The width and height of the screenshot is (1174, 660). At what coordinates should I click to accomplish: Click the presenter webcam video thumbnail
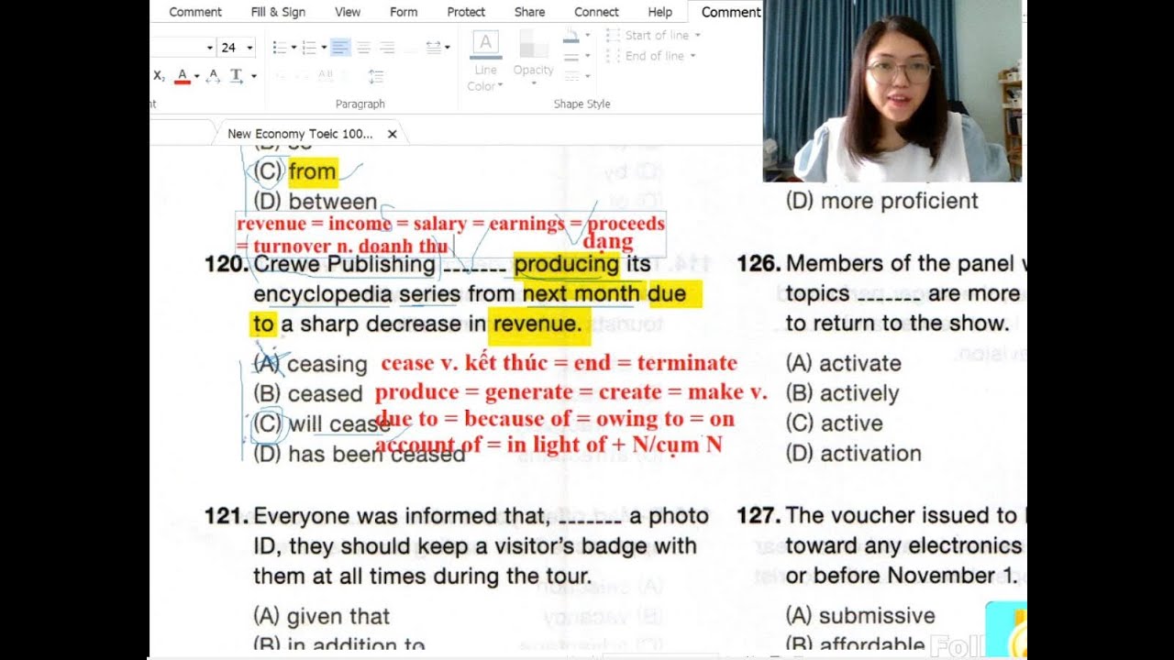[892, 91]
